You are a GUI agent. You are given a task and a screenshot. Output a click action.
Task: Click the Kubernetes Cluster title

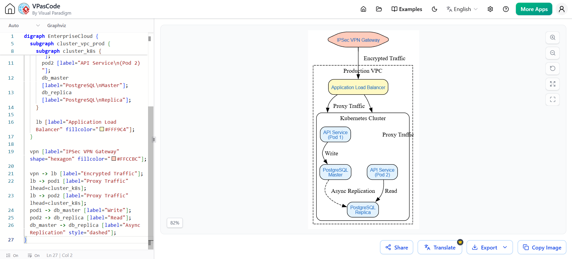[x=363, y=118]
